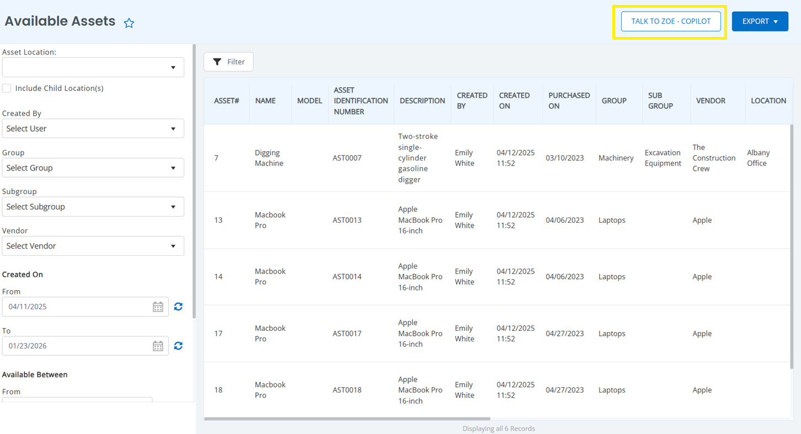The image size is (801, 434).
Task: Click Talk to Zoe - Copilot button
Action: tap(671, 22)
